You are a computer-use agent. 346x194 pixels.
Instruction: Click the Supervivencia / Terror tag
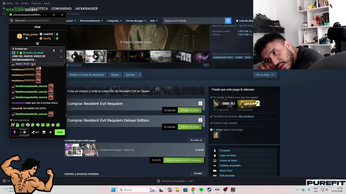click(223, 57)
